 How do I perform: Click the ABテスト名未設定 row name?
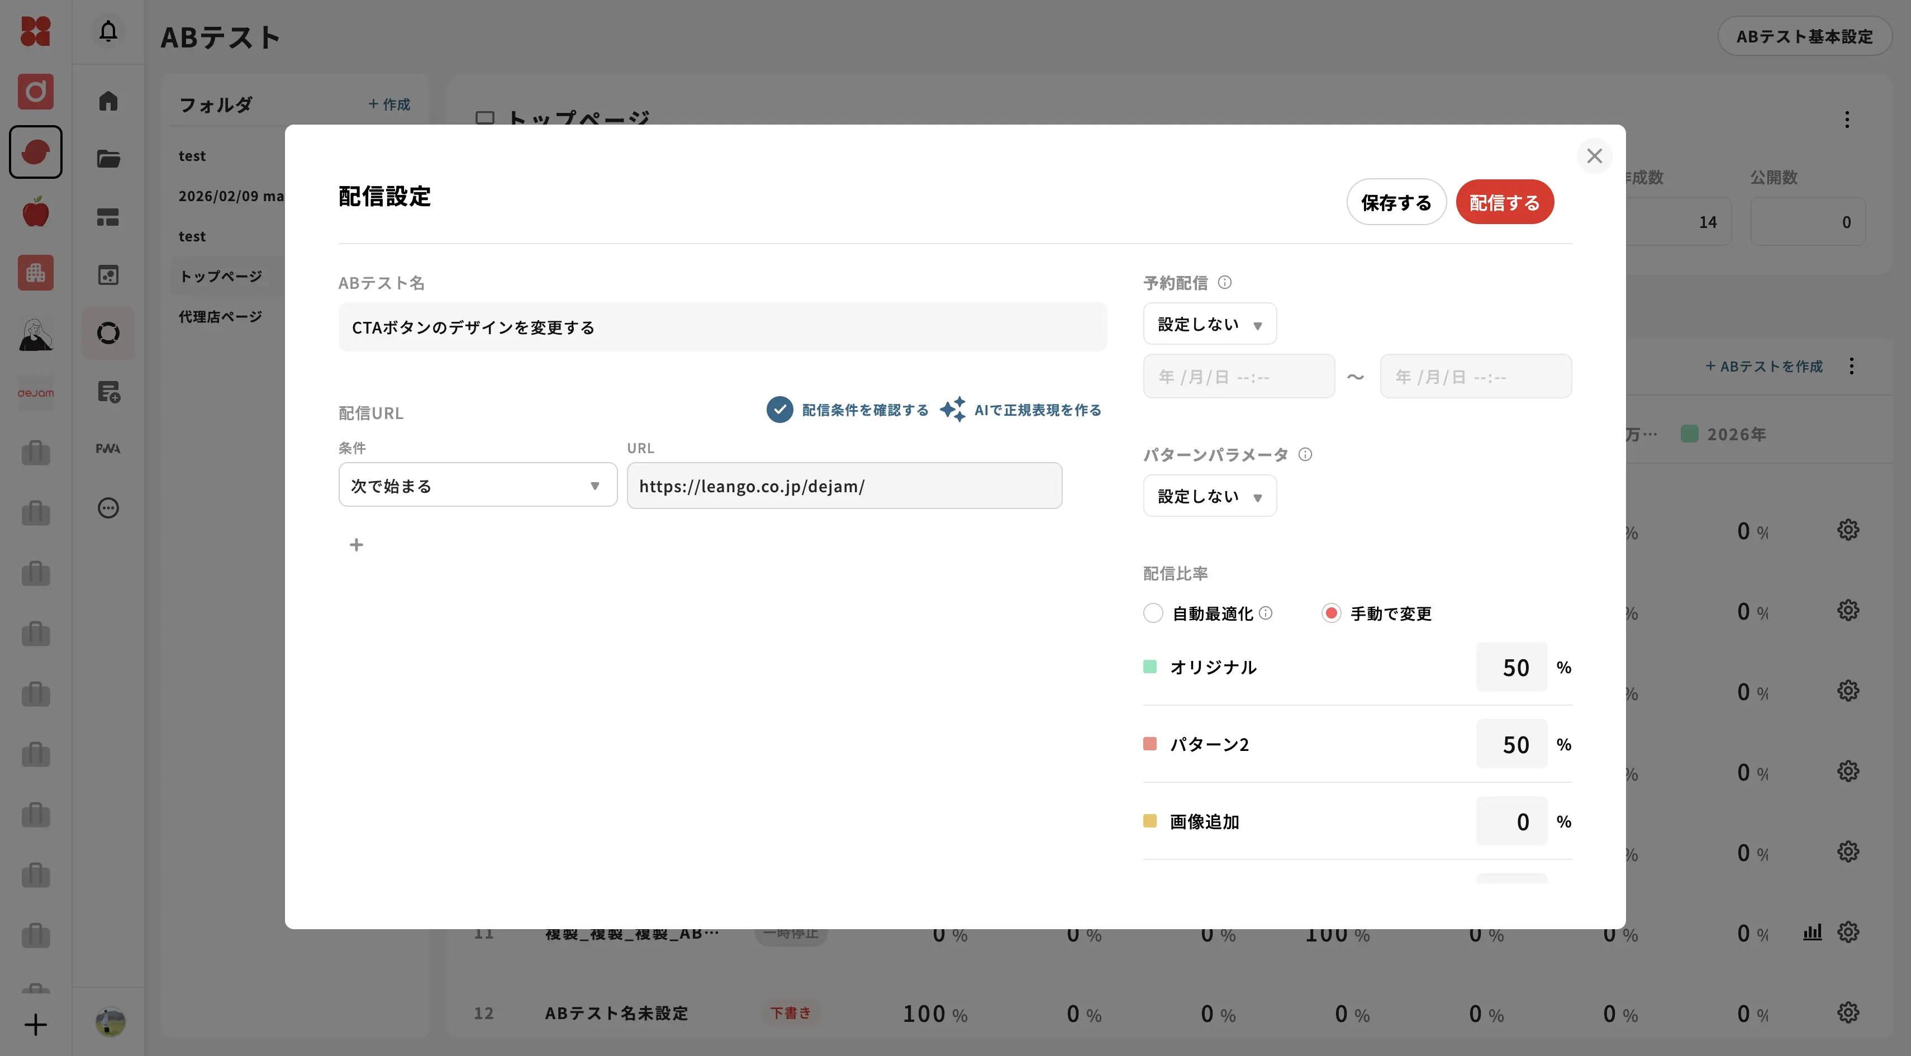(x=616, y=1013)
